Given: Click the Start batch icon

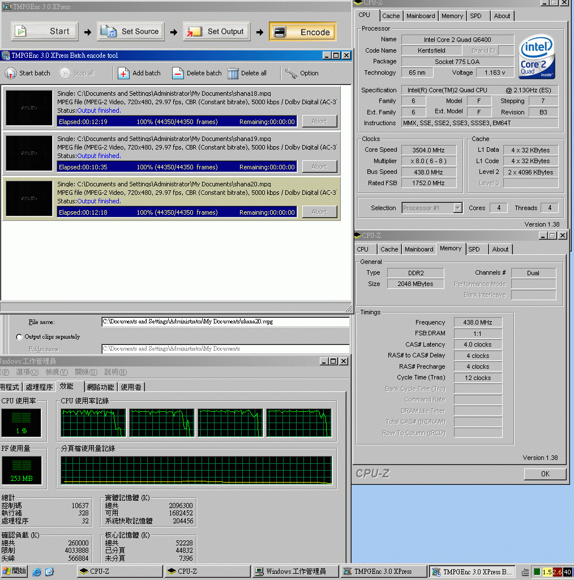Looking at the screenshot, I should [11, 73].
